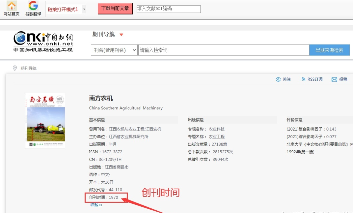The height and width of the screenshot is (213, 353).
Task: Click the 南方农机 journal title
Action: click(101, 98)
